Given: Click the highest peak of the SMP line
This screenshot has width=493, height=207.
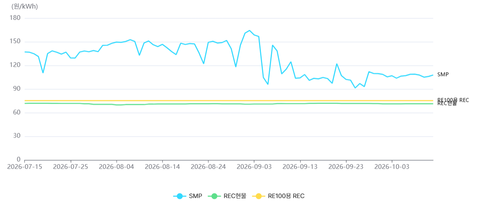Looking at the screenshot, I should tap(250, 30).
